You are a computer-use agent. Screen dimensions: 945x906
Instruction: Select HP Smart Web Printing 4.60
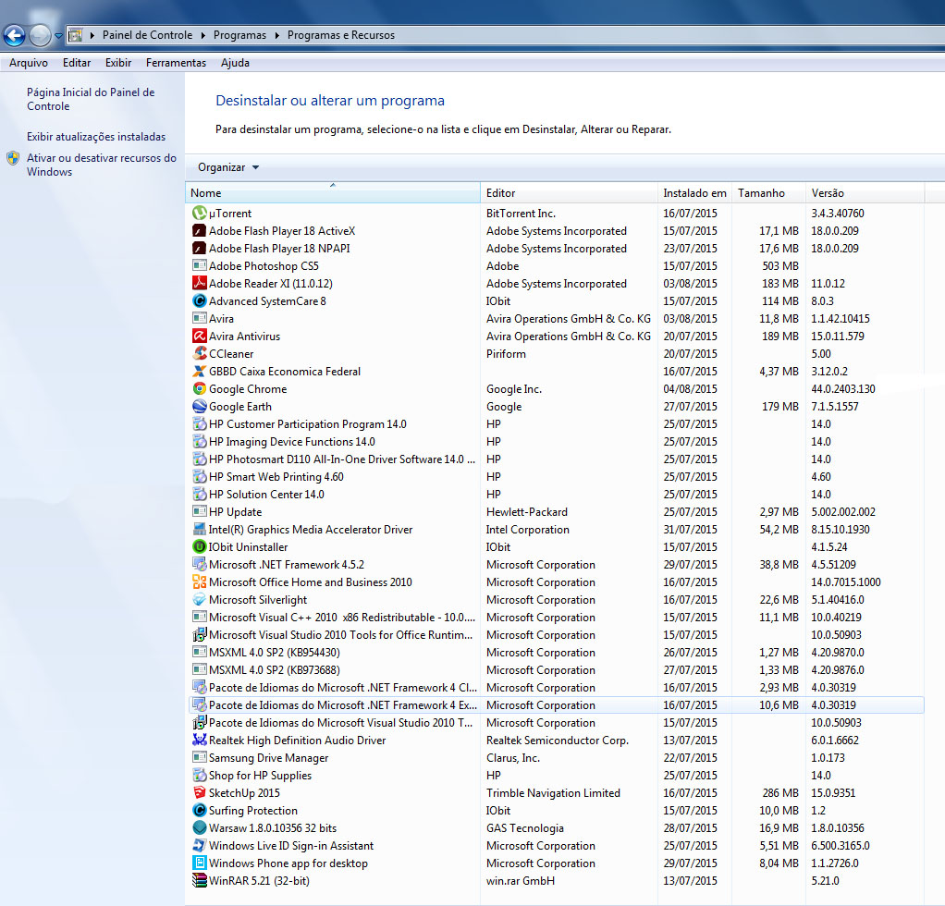[557, 476]
